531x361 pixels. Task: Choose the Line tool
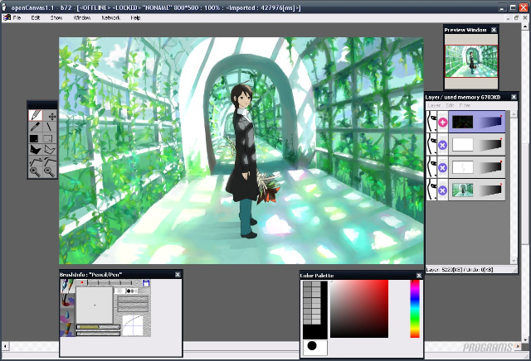50,128
